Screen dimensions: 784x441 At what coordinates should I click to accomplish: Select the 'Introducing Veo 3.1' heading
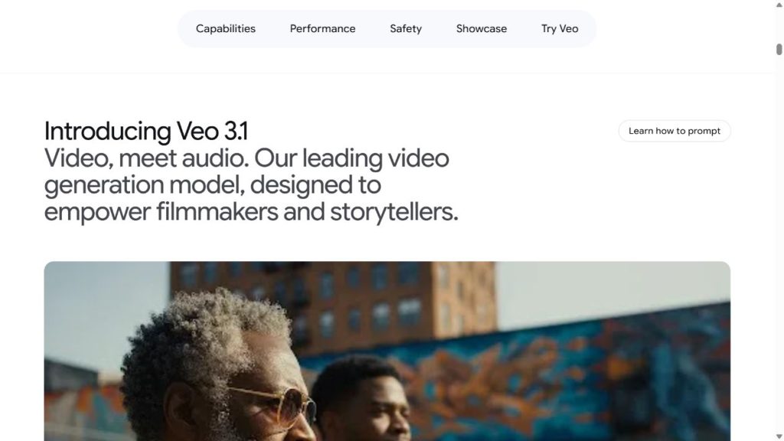[146, 131]
